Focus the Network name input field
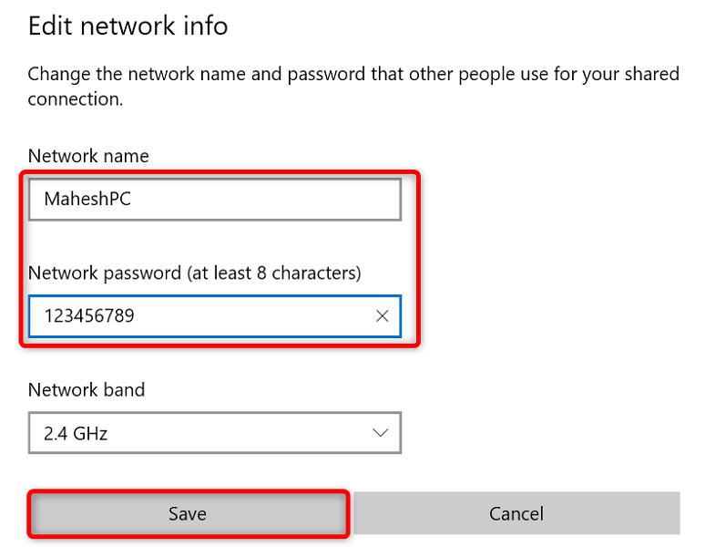The width and height of the screenshot is (705, 547). pos(214,199)
